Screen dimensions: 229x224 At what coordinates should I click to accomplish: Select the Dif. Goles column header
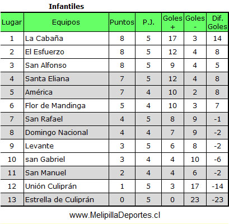[x=217, y=22]
